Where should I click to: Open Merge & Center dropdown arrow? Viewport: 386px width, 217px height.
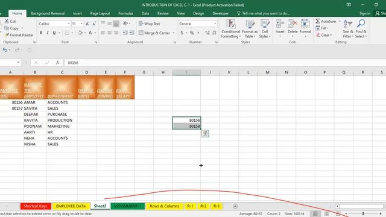[173, 33]
